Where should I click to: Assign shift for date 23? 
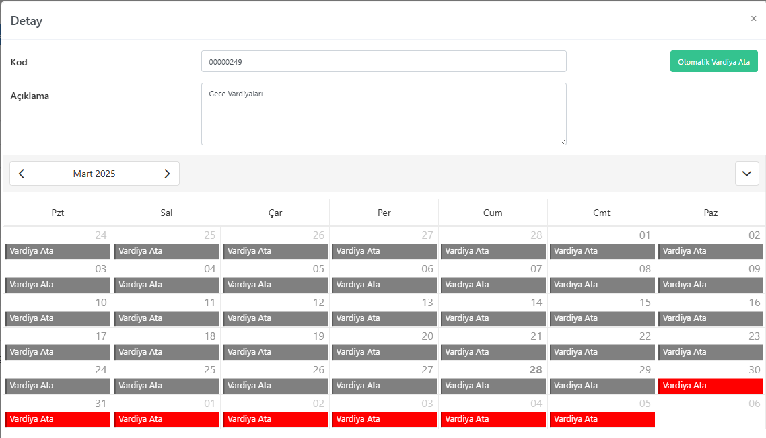coord(711,352)
